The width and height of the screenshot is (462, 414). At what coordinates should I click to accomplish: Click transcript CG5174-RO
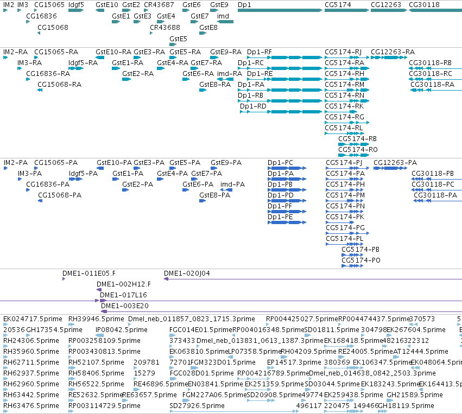pyautogui.click(x=353, y=155)
